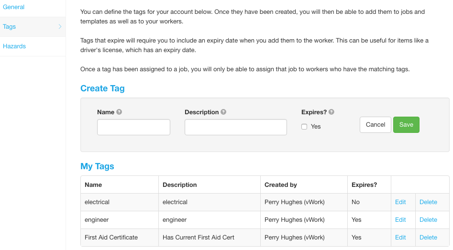Edit the First Aid Certificate tag

coord(400,237)
